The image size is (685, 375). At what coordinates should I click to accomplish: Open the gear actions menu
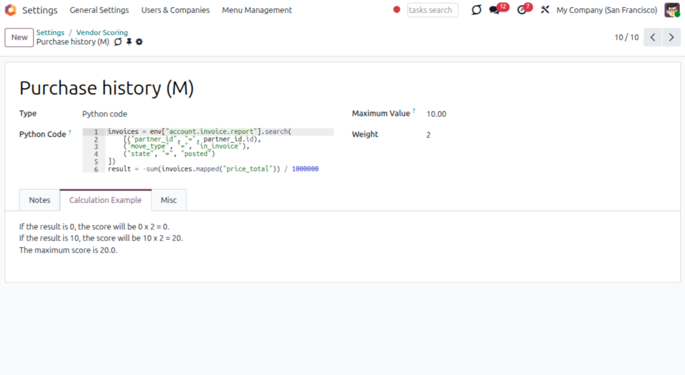coord(139,42)
